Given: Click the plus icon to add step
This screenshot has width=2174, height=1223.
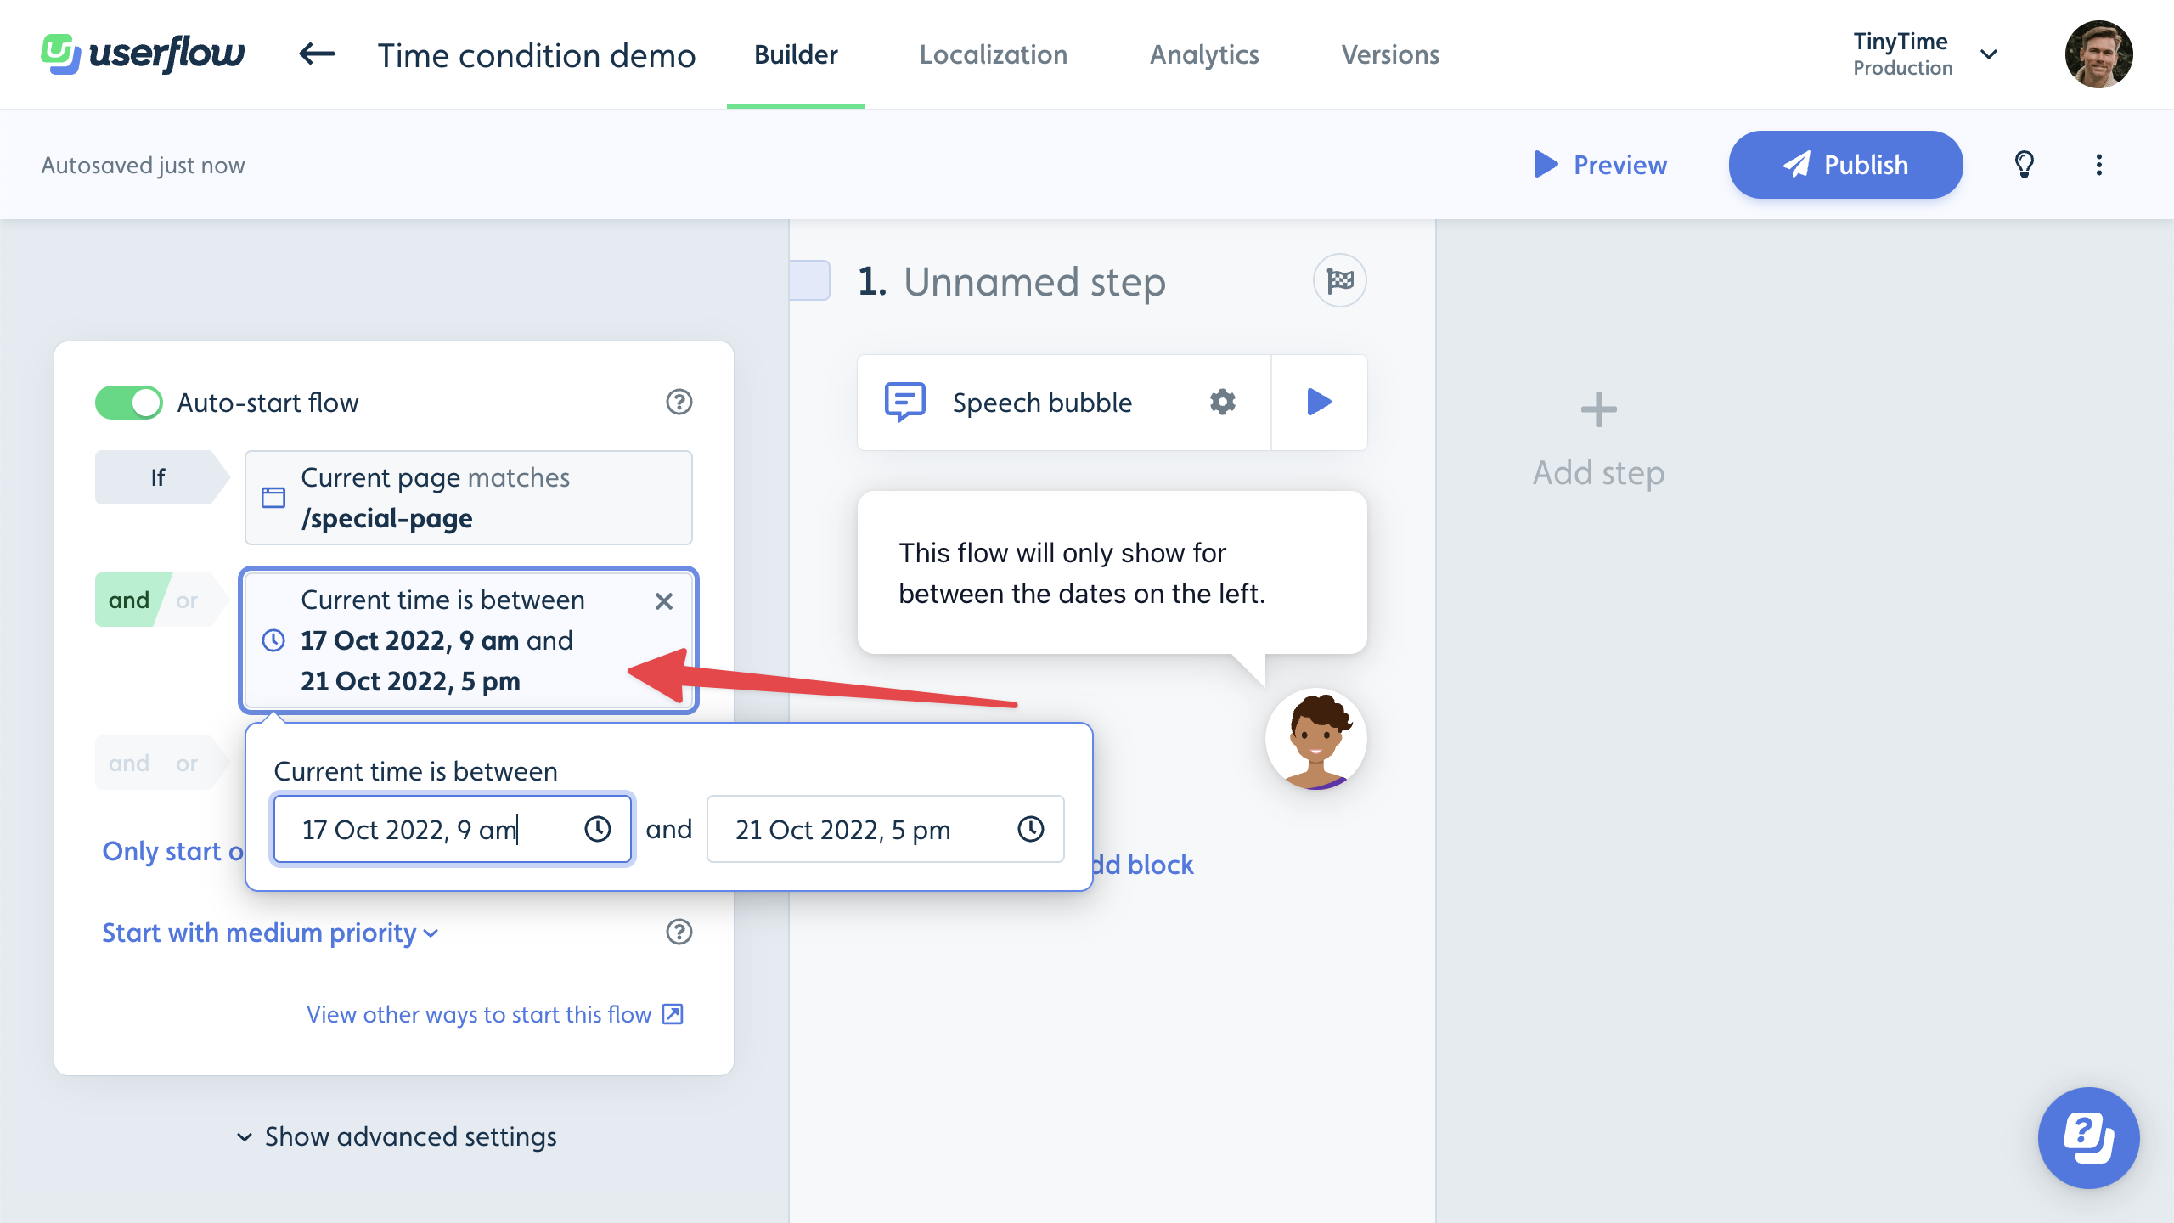Looking at the screenshot, I should point(1598,409).
